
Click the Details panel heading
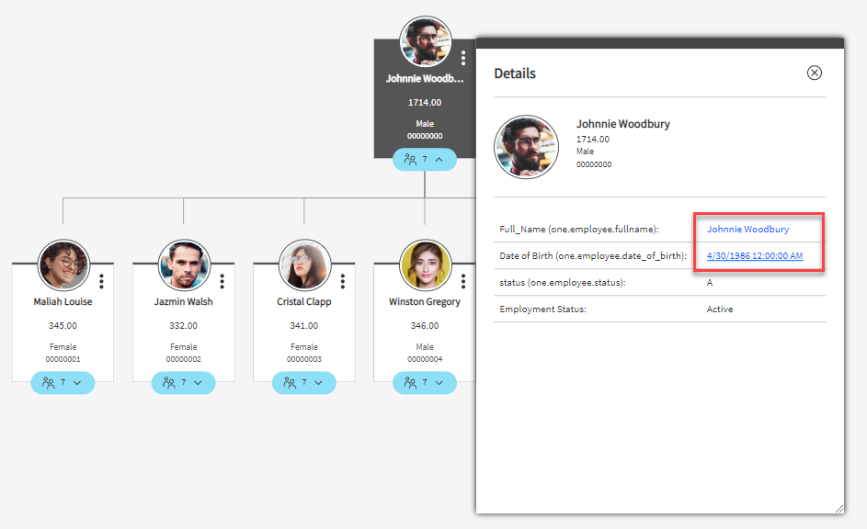click(515, 73)
